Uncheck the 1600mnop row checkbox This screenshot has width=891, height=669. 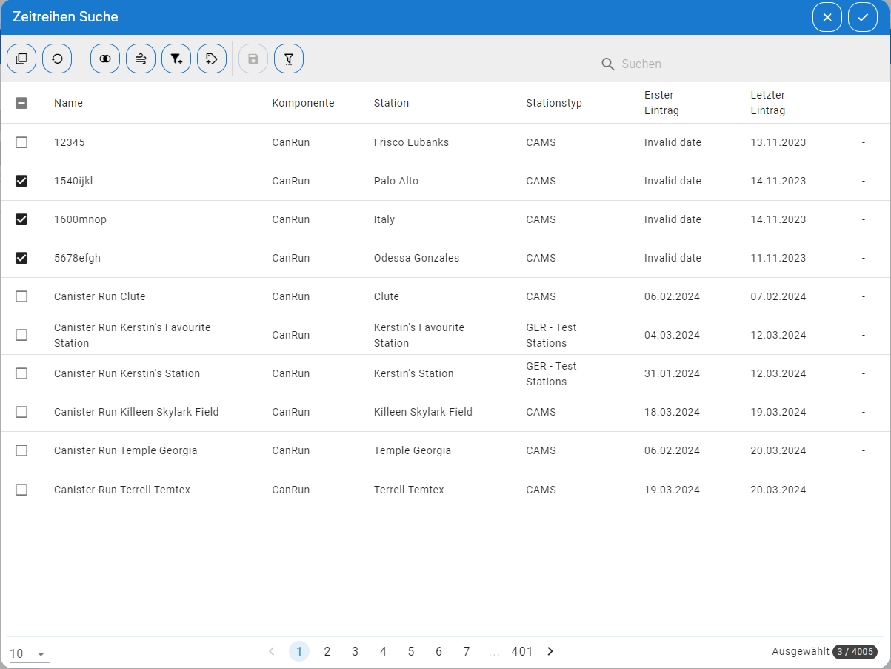tap(21, 219)
